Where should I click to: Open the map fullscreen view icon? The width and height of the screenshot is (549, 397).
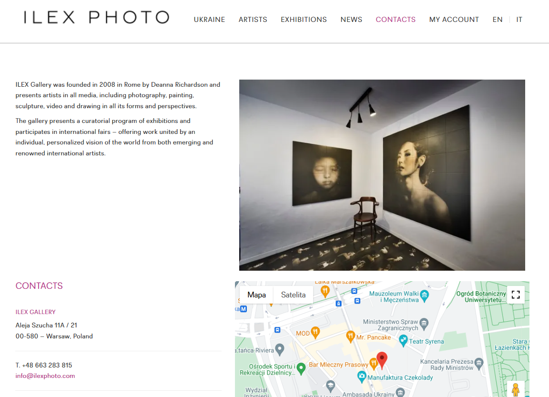point(515,295)
